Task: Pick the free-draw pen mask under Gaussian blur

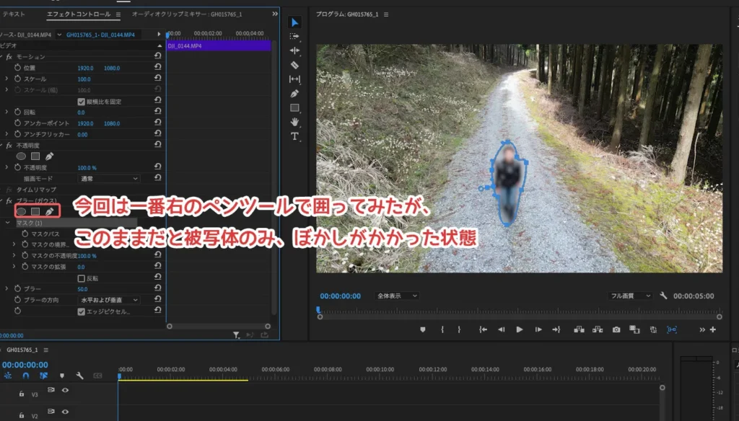Action: coord(49,211)
